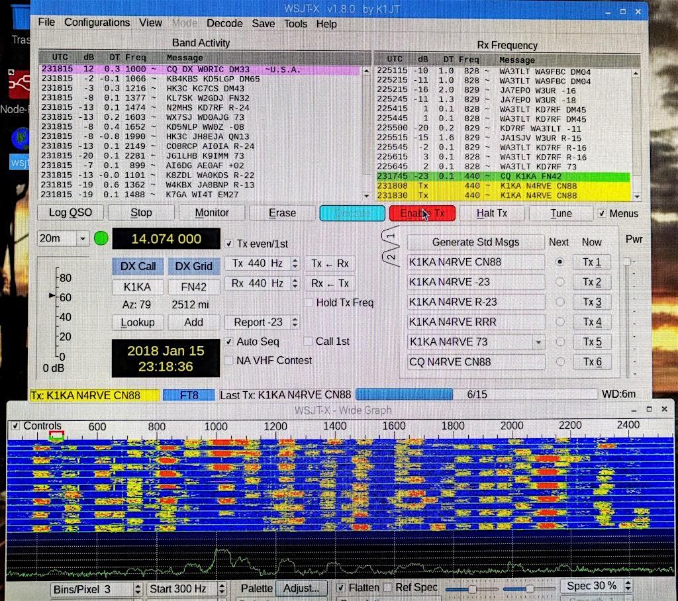The height and width of the screenshot is (601, 678).
Task: Expand the 20m band dropdown
Action: 83,238
